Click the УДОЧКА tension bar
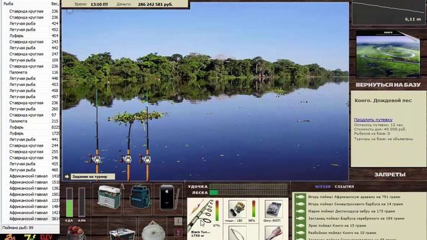This screenshot has width=427, height=240. tap(248, 187)
